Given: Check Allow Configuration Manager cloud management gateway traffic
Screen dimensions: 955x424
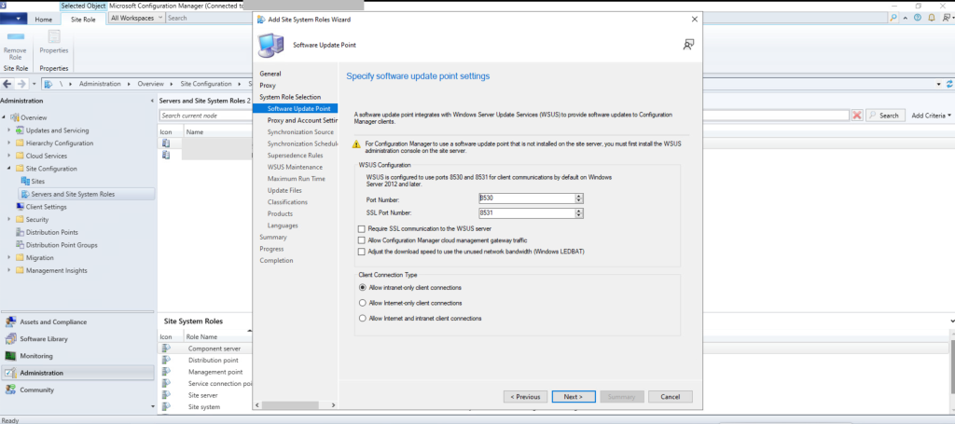Looking at the screenshot, I should click(362, 240).
